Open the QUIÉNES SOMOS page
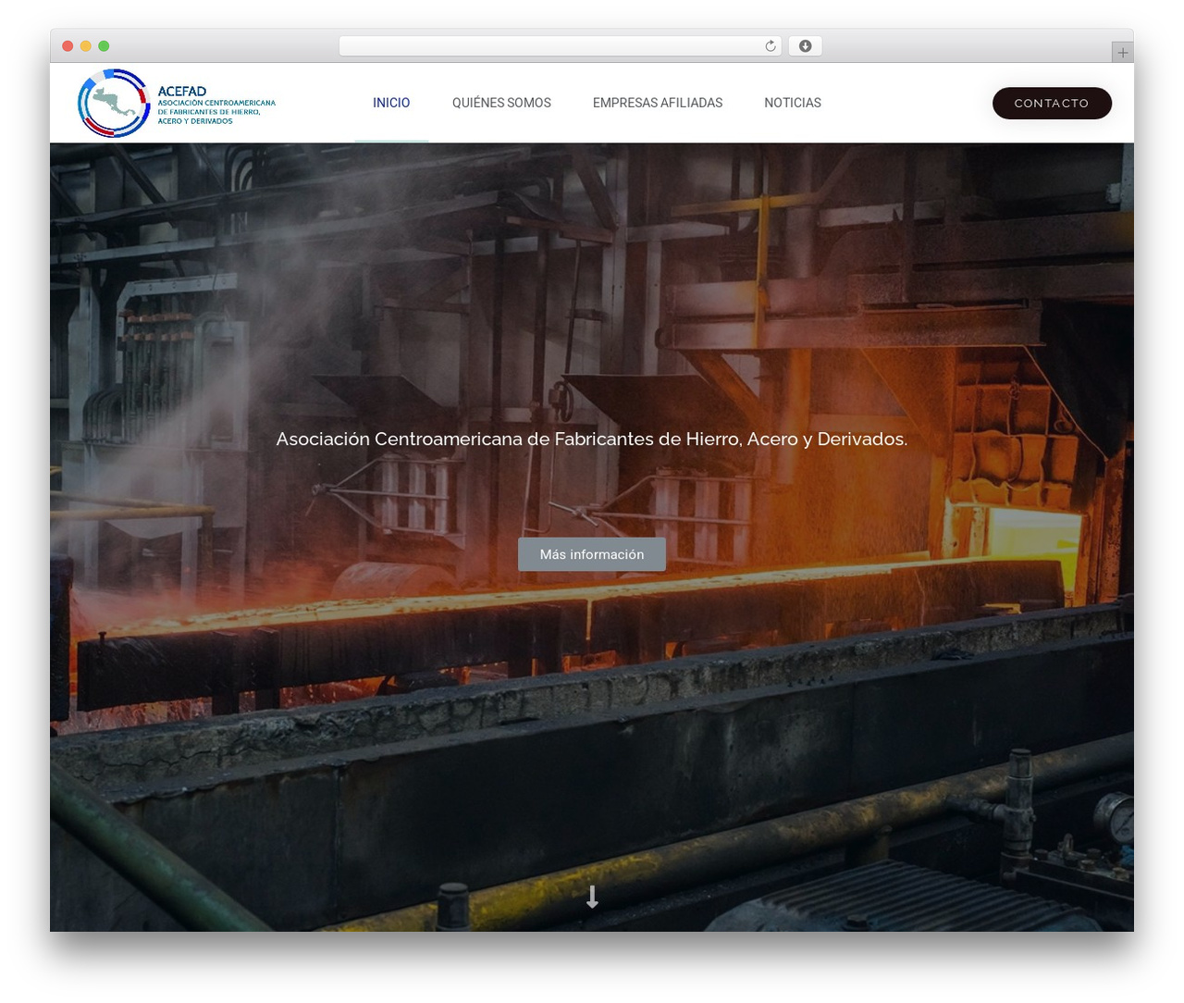This screenshot has height=1003, width=1184. 501,103
